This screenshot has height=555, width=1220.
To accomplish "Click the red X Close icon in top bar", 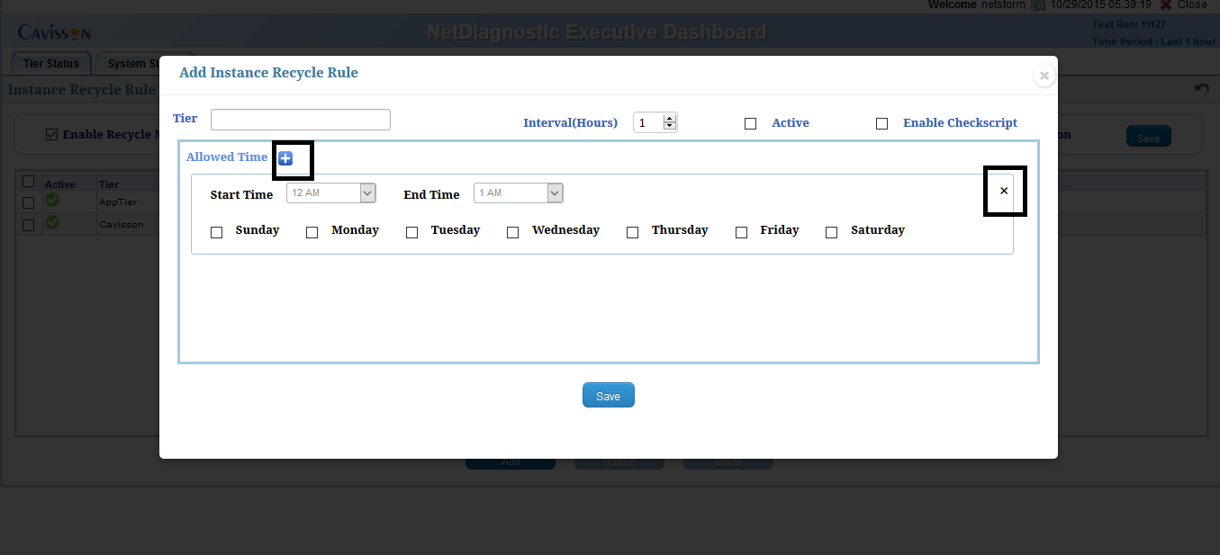I will coord(1166,4).
